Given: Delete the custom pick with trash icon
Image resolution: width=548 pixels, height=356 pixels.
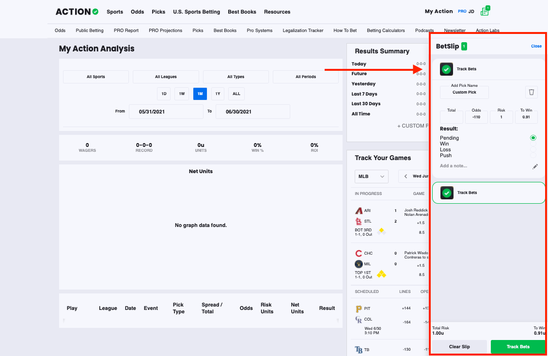Looking at the screenshot, I should tap(532, 92).
